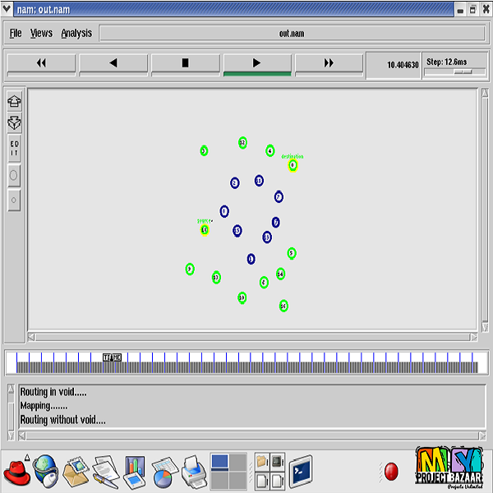This screenshot has height=493, width=493.
Task: Click the rewind playback button
Action: [41, 63]
